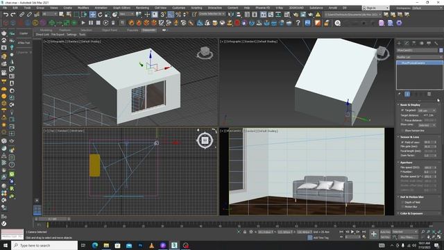This screenshot has width=444, height=250.
Task: Open Microsoft Edge from taskbar
Action: (x=95, y=245)
